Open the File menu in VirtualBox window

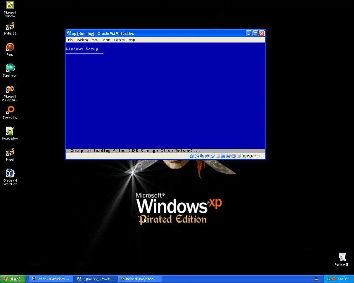(70, 40)
